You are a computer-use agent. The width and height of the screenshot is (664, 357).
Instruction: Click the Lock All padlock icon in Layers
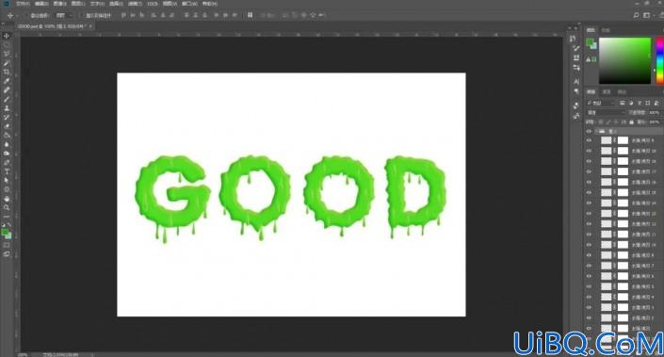click(631, 122)
